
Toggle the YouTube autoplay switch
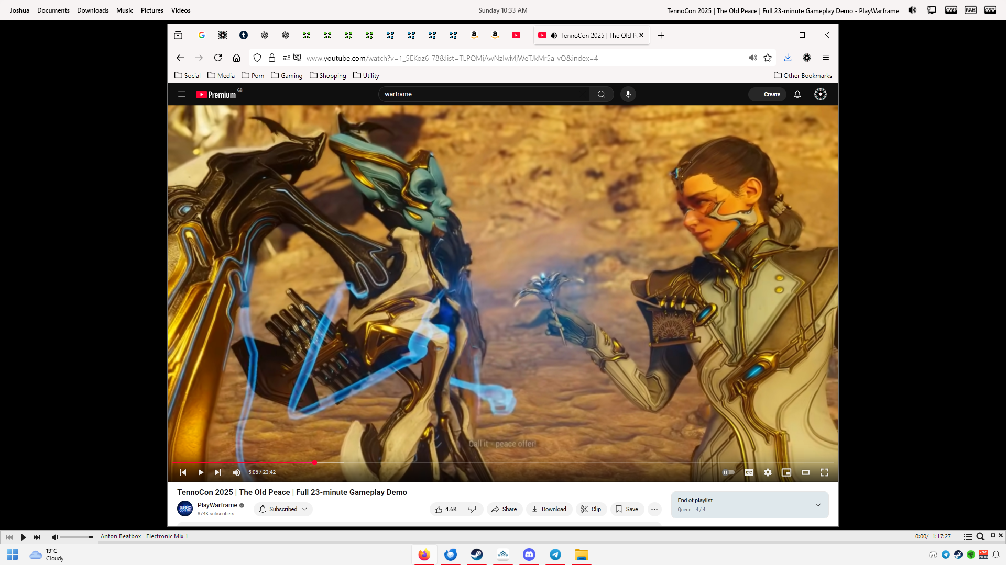(728, 472)
